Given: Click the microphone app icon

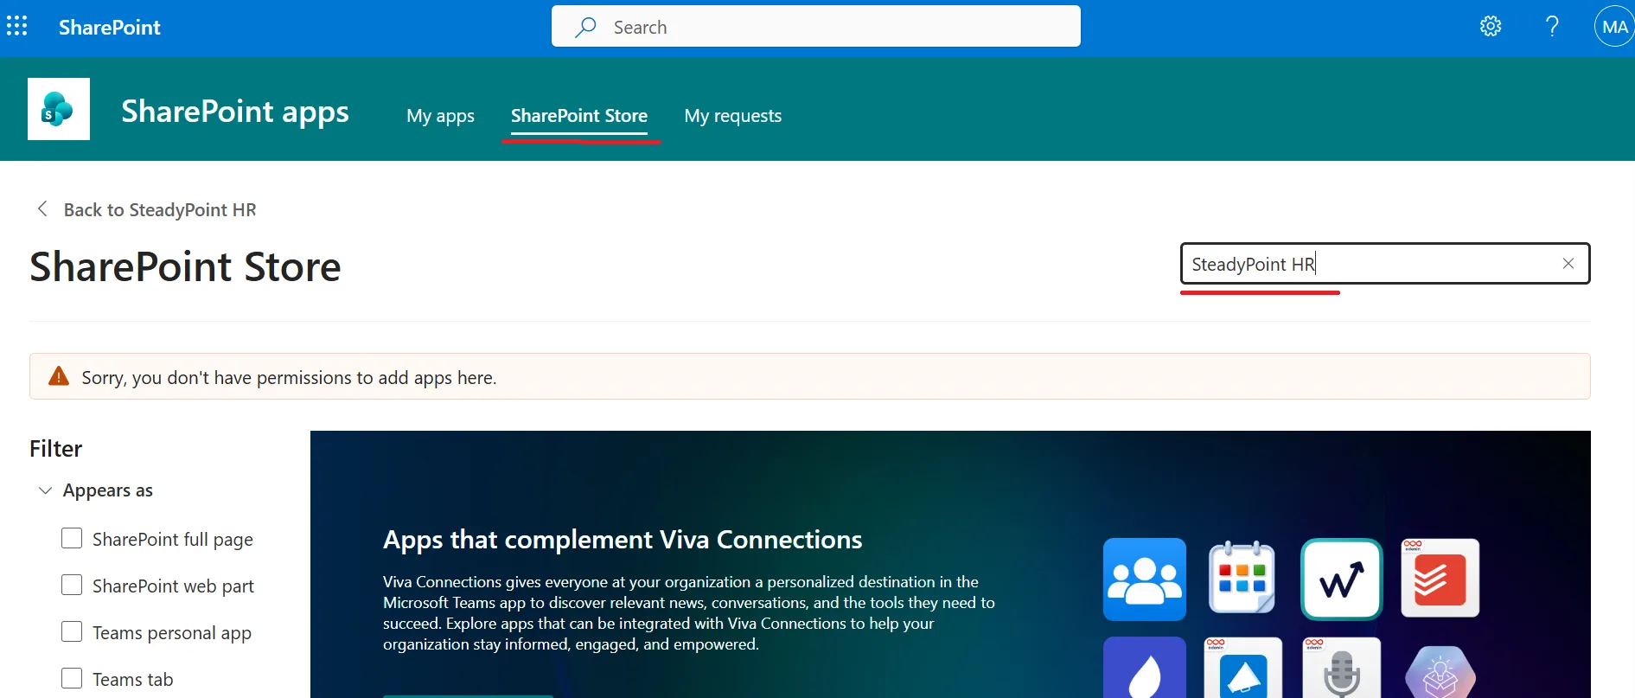Looking at the screenshot, I should pyautogui.click(x=1342, y=668).
